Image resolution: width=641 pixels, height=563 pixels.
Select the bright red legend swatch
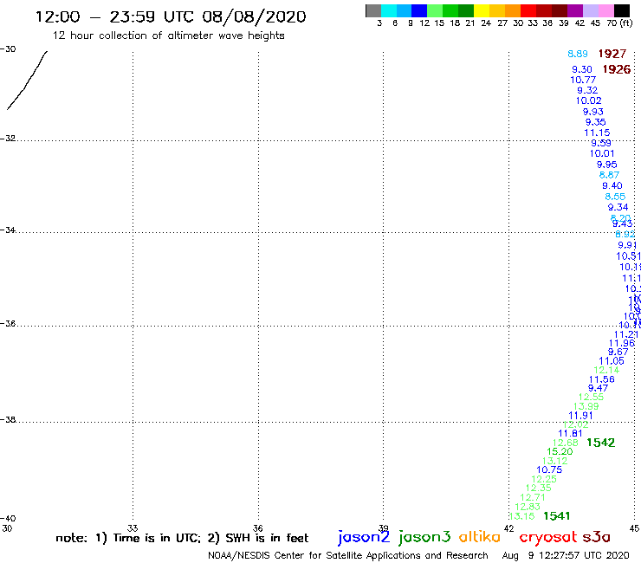[x=528, y=10]
